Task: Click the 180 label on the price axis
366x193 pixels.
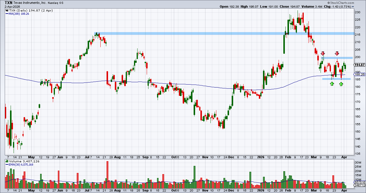Action: pos(357,87)
